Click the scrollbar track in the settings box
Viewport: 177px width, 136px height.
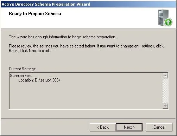[x=165, y=91]
